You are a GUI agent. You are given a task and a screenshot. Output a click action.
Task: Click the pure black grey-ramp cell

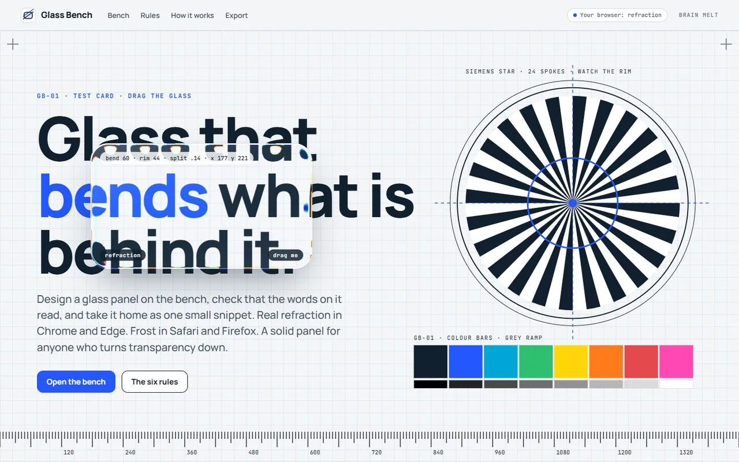coord(431,384)
